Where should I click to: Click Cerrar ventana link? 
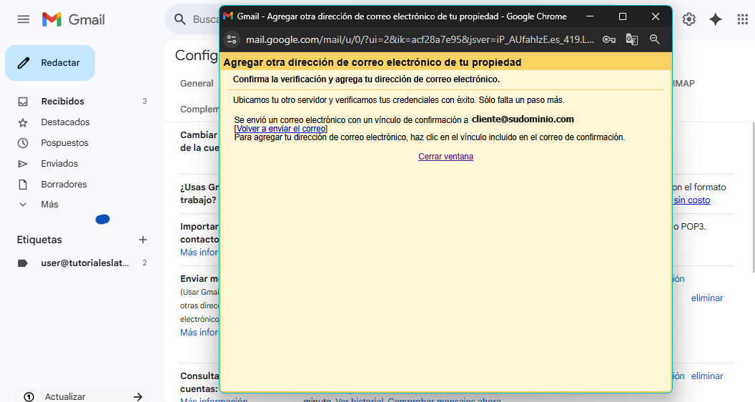[x=445, y=156]
